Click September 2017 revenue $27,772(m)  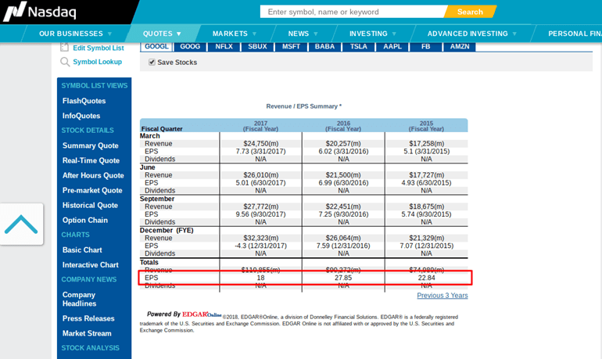(x=260, y=206)
